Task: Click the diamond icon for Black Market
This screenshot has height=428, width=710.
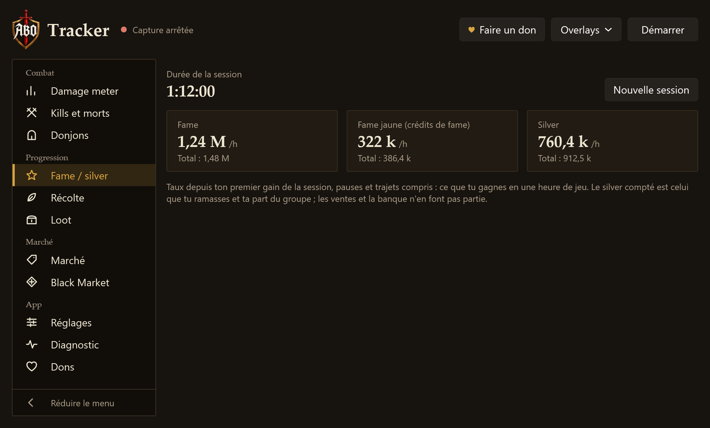Action: tap(32, 282)
